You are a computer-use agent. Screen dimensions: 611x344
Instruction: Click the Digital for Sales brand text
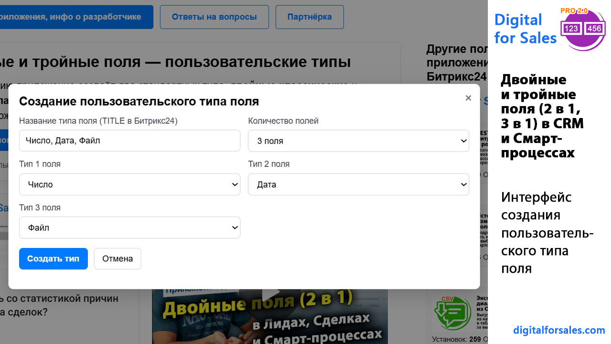click(525, 29)
